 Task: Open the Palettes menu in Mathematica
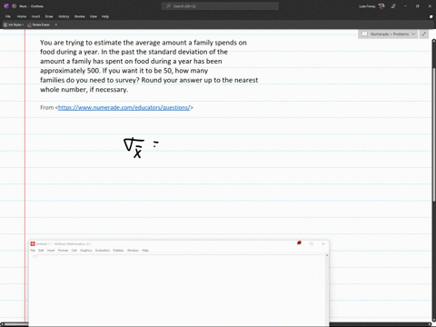[x=118, y=251]
